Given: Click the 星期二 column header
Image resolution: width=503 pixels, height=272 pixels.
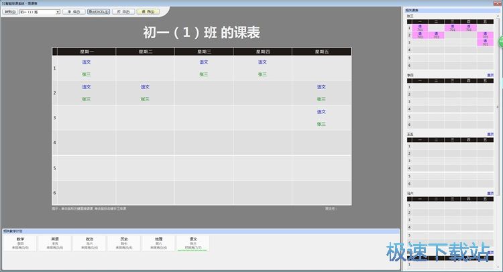Looking at the screenshot, I should click(x=146, y=52).
